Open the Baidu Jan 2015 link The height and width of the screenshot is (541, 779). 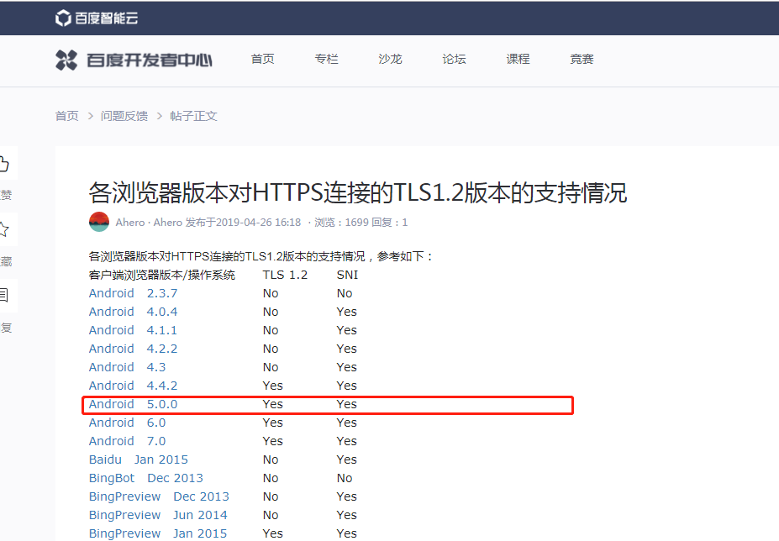pos(139,459)
